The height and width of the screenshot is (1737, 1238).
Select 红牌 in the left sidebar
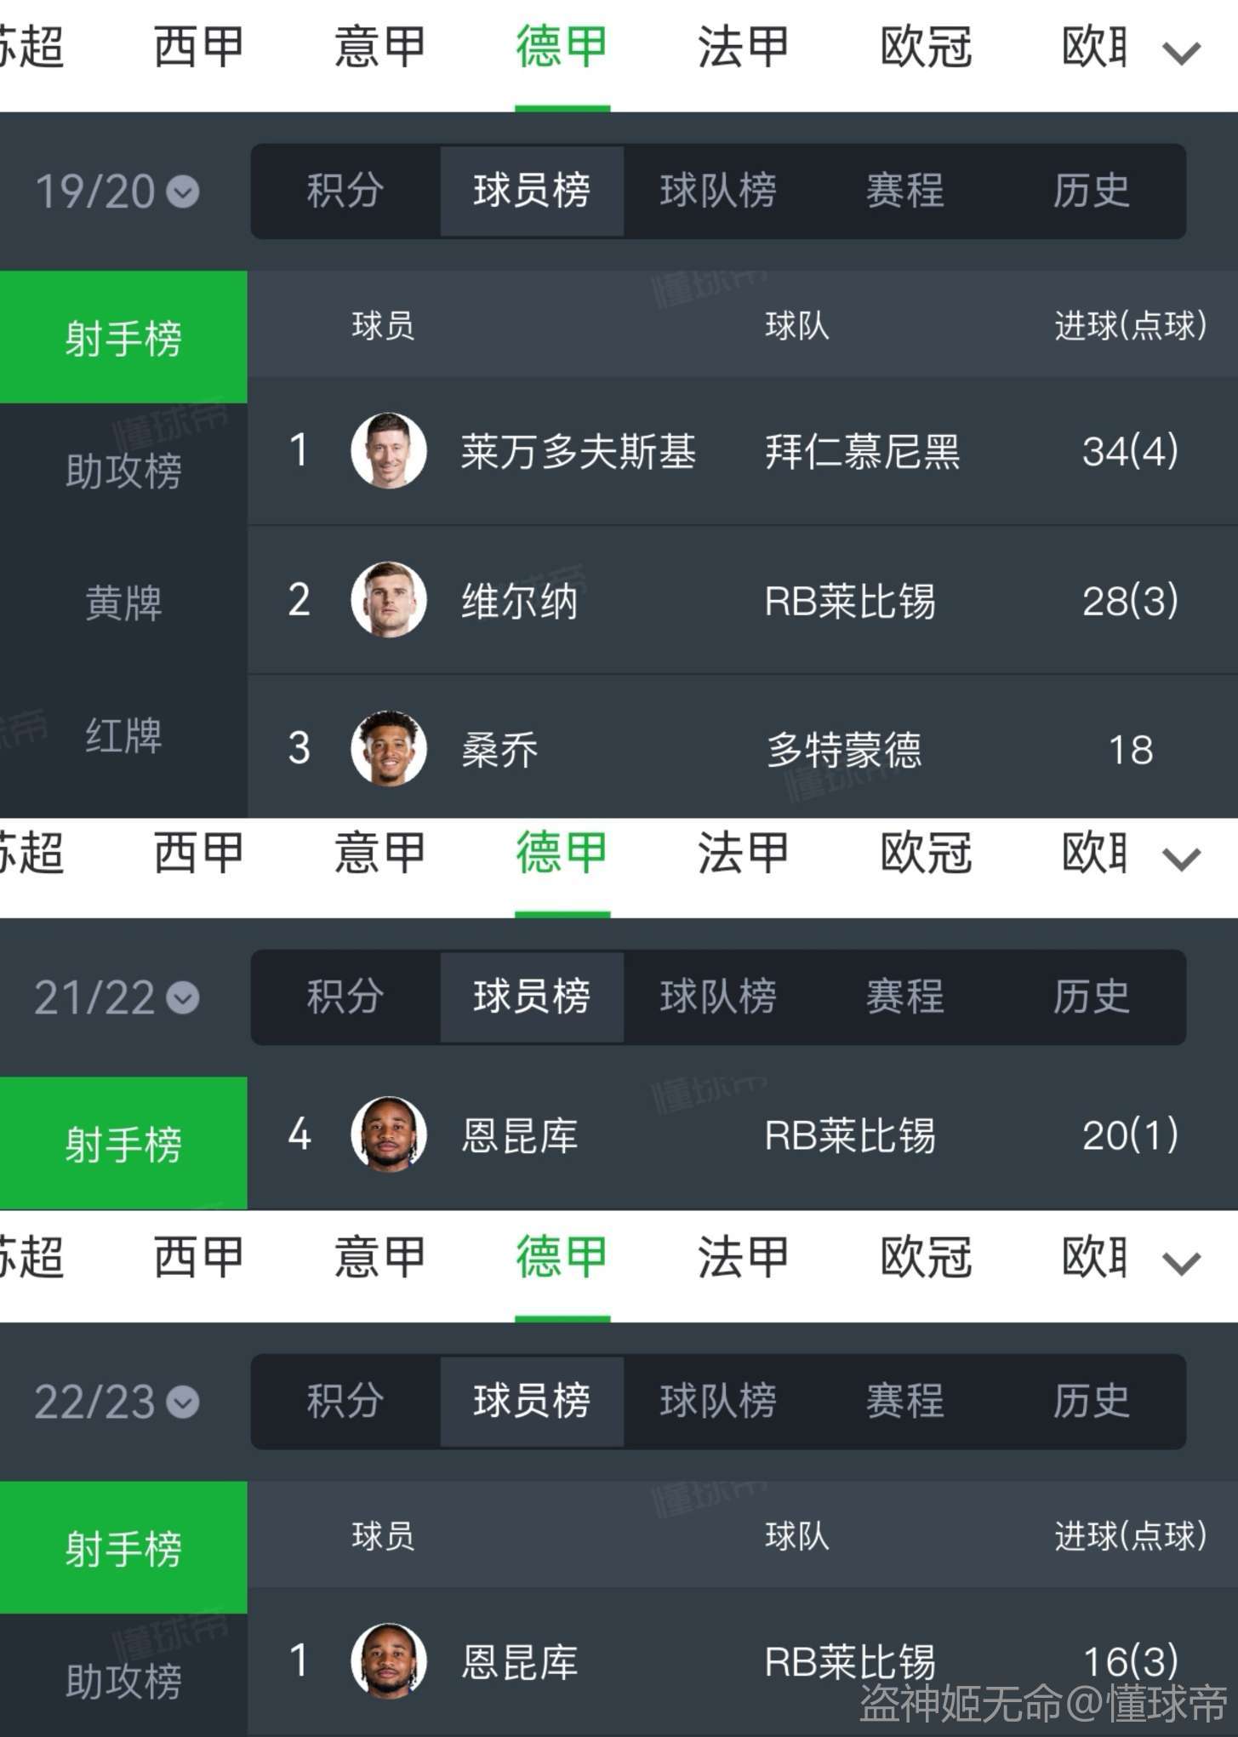pos(123,735)
